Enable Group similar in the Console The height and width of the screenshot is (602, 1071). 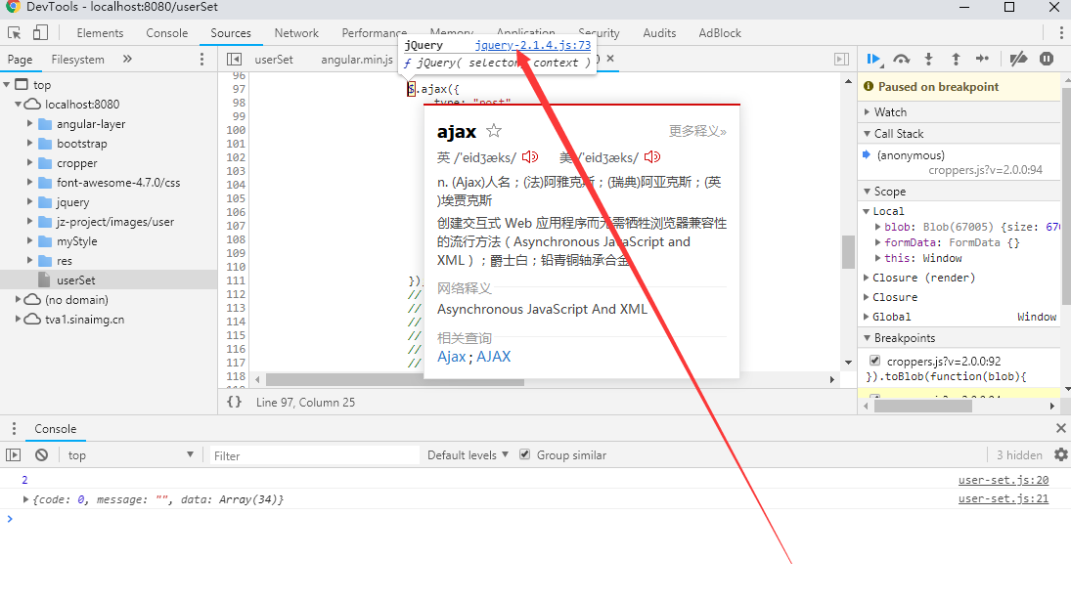525,454
